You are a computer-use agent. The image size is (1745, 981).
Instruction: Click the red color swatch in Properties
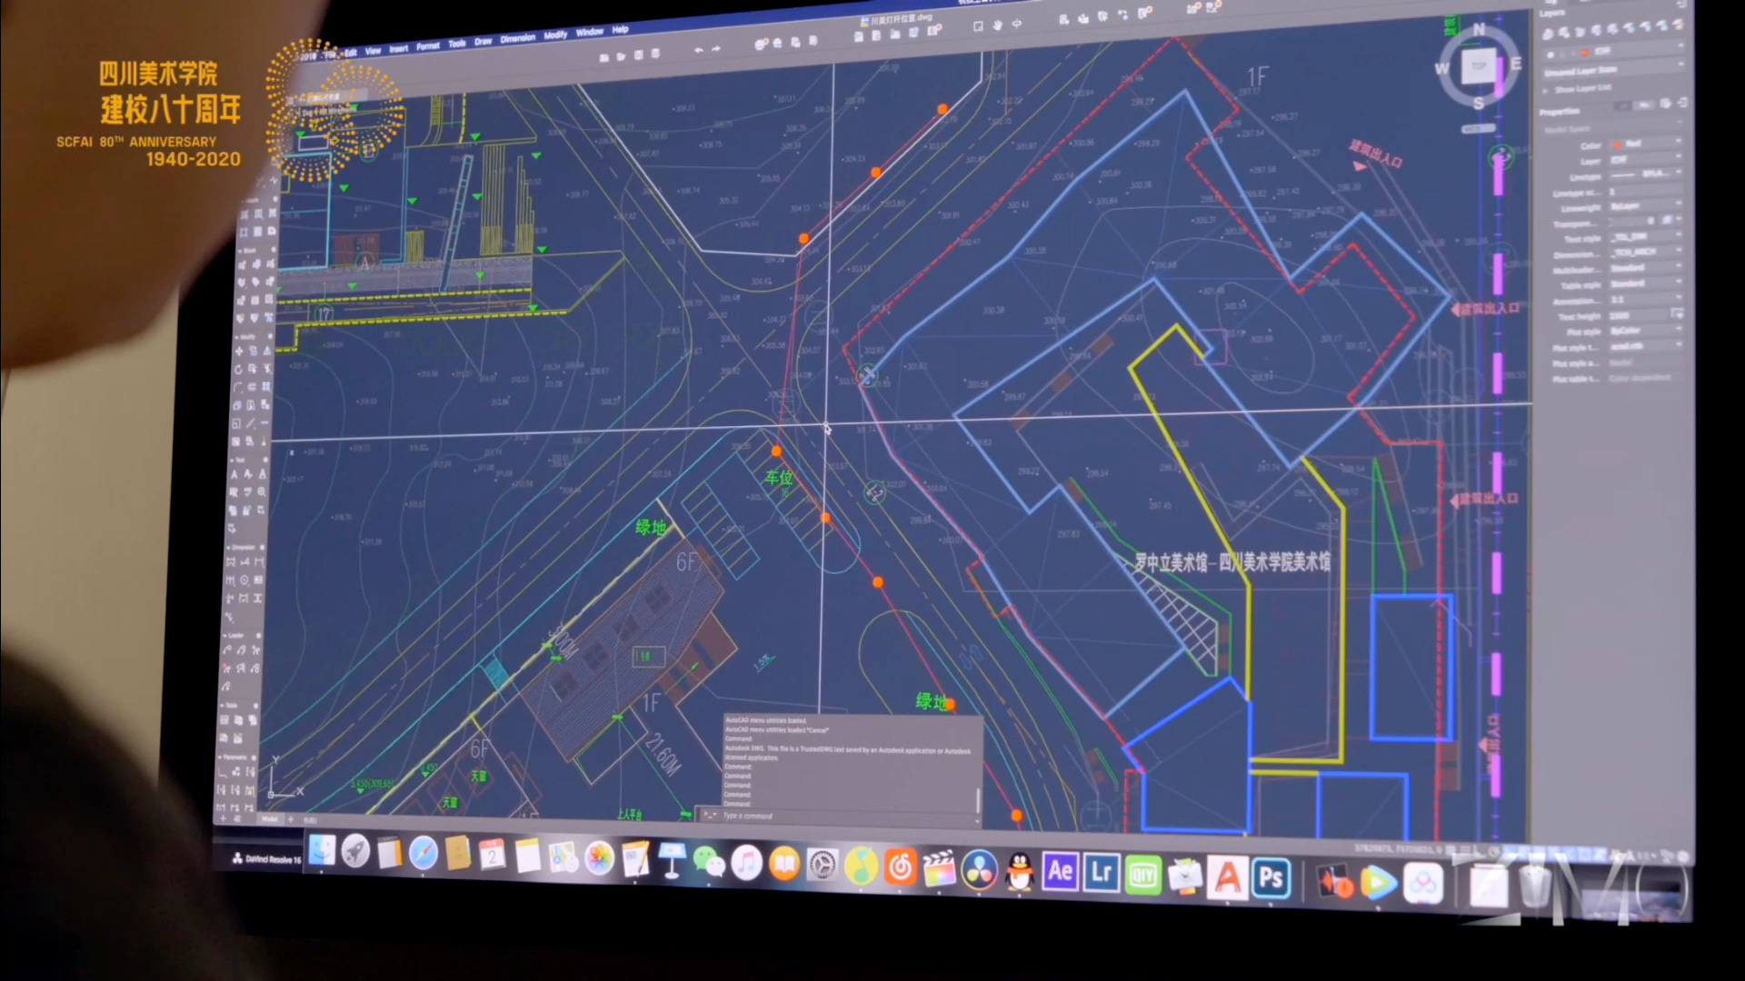tap(1618, 144)
